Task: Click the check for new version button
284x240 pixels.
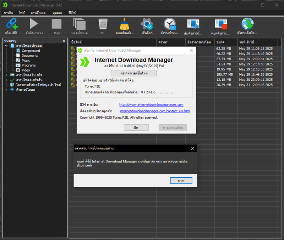Action: (x=134, y=73)
